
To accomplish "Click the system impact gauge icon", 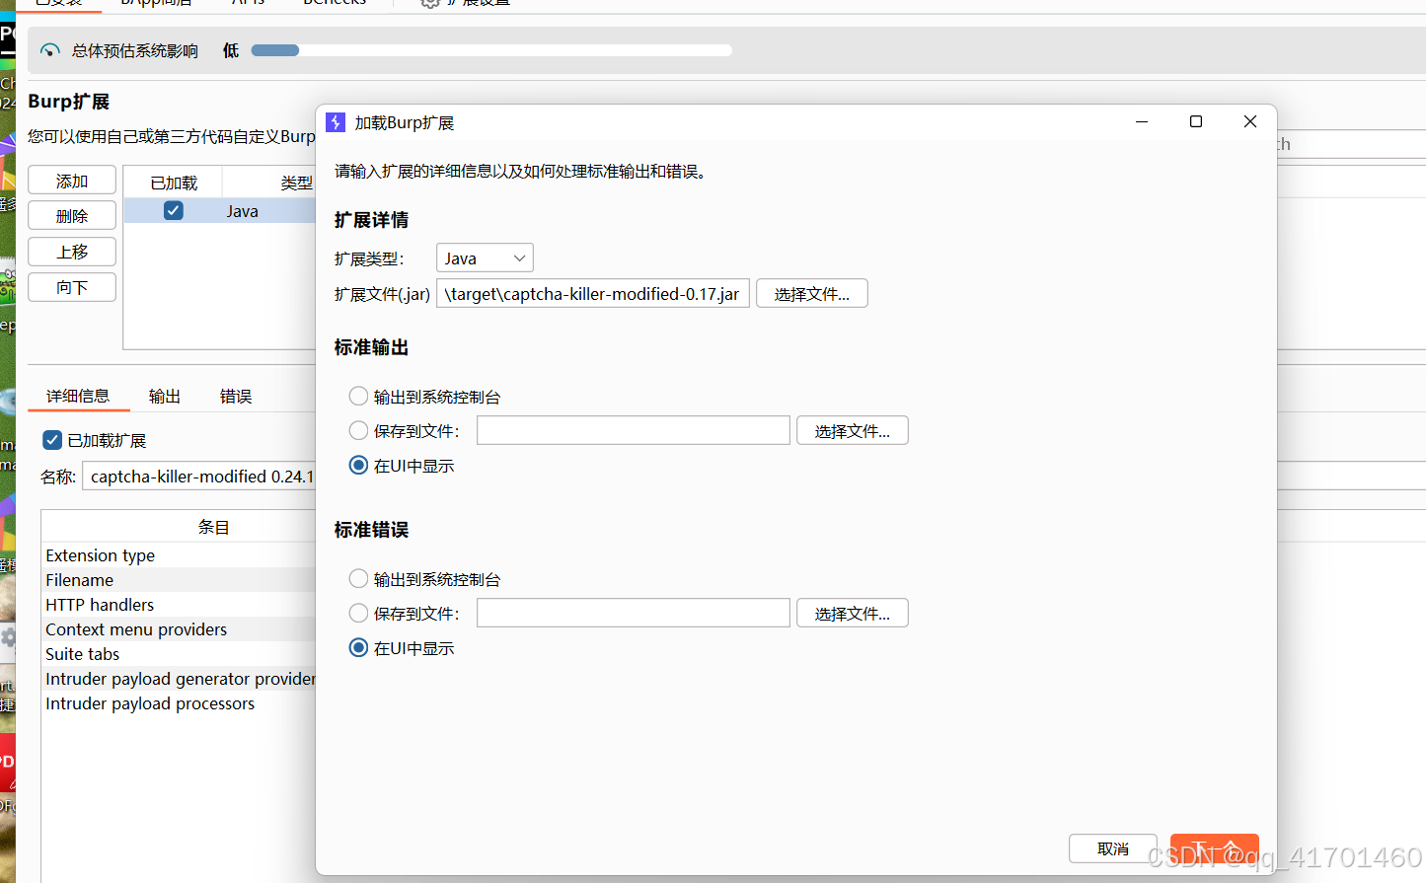I will tap(50, 50).
